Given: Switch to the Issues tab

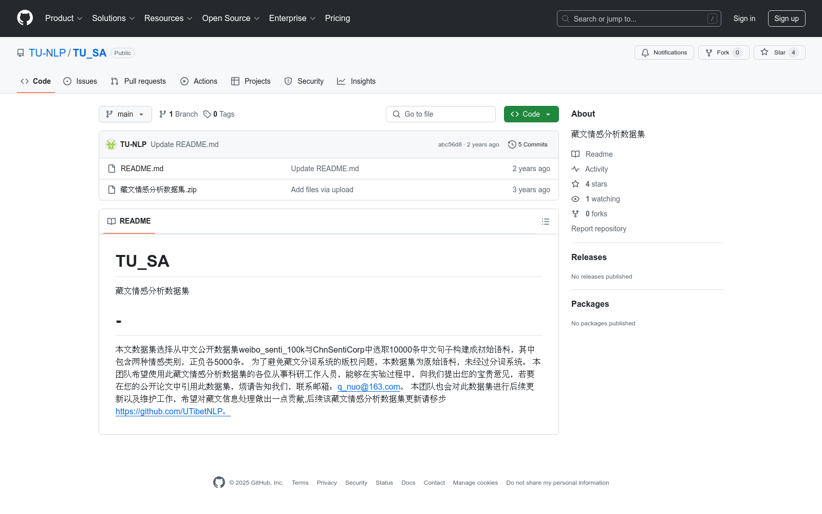Looking at the screenshot, I should [80, 81].
